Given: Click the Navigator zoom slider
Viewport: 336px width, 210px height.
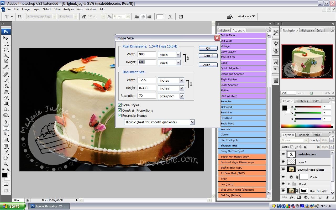Looking at the screenshot, I should [x=311, y=93].
